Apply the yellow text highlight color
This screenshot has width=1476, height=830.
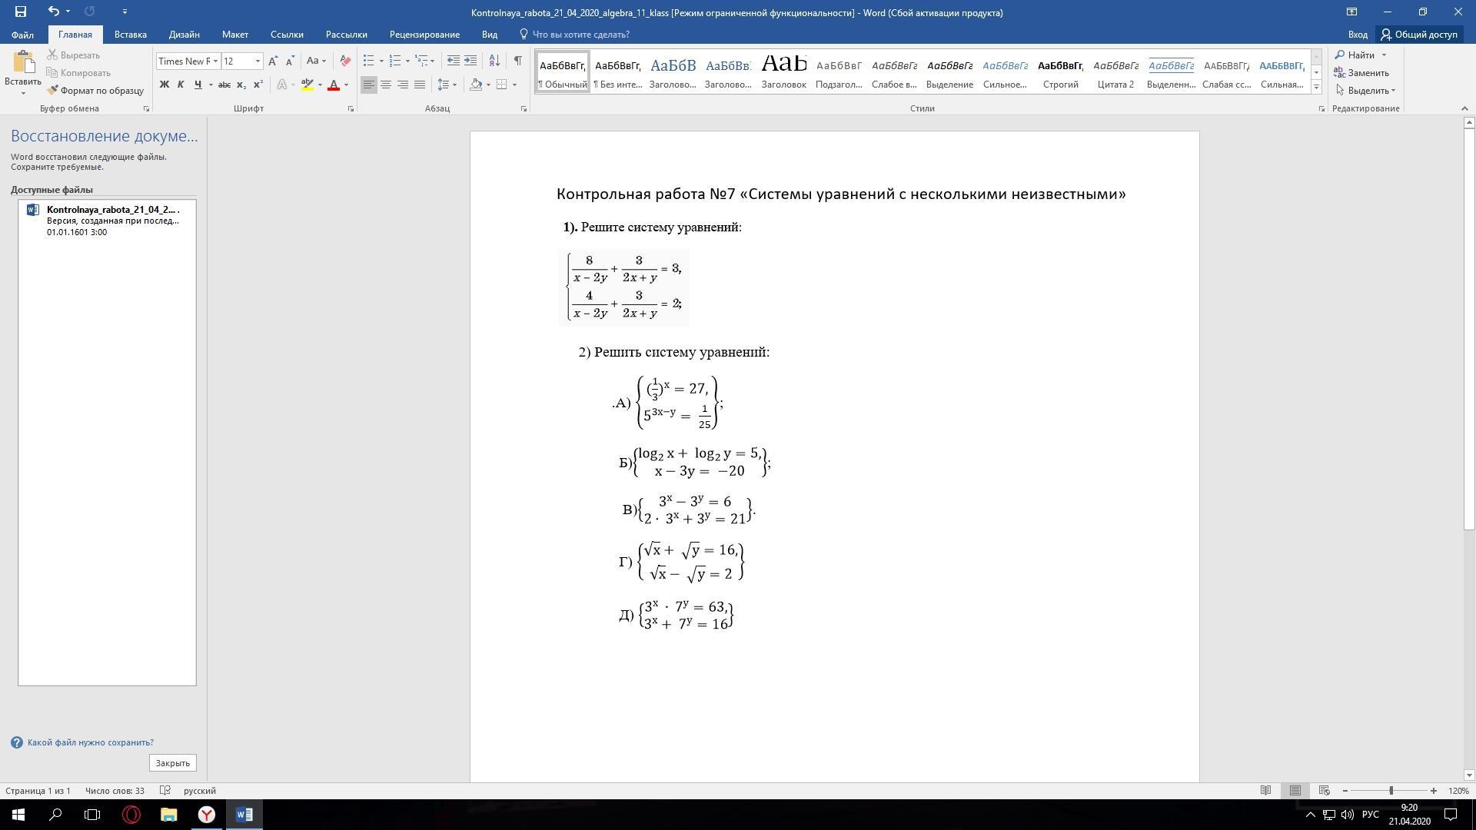(307, 85)
